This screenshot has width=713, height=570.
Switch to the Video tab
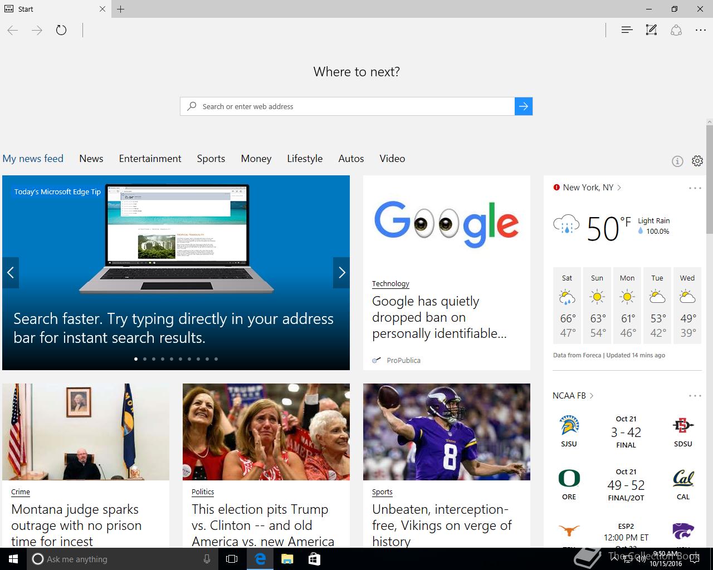(392, 159)
